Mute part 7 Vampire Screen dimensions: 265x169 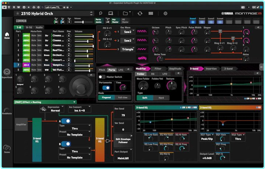click(34, 65)
